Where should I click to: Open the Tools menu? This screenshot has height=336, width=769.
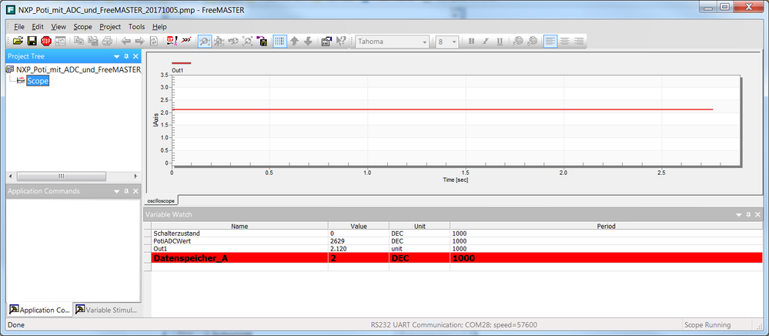(x=137, y=26)
